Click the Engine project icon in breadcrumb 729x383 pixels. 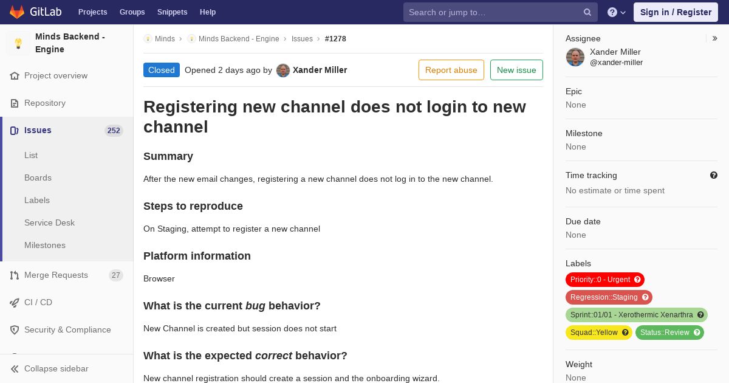click(191, 39)
